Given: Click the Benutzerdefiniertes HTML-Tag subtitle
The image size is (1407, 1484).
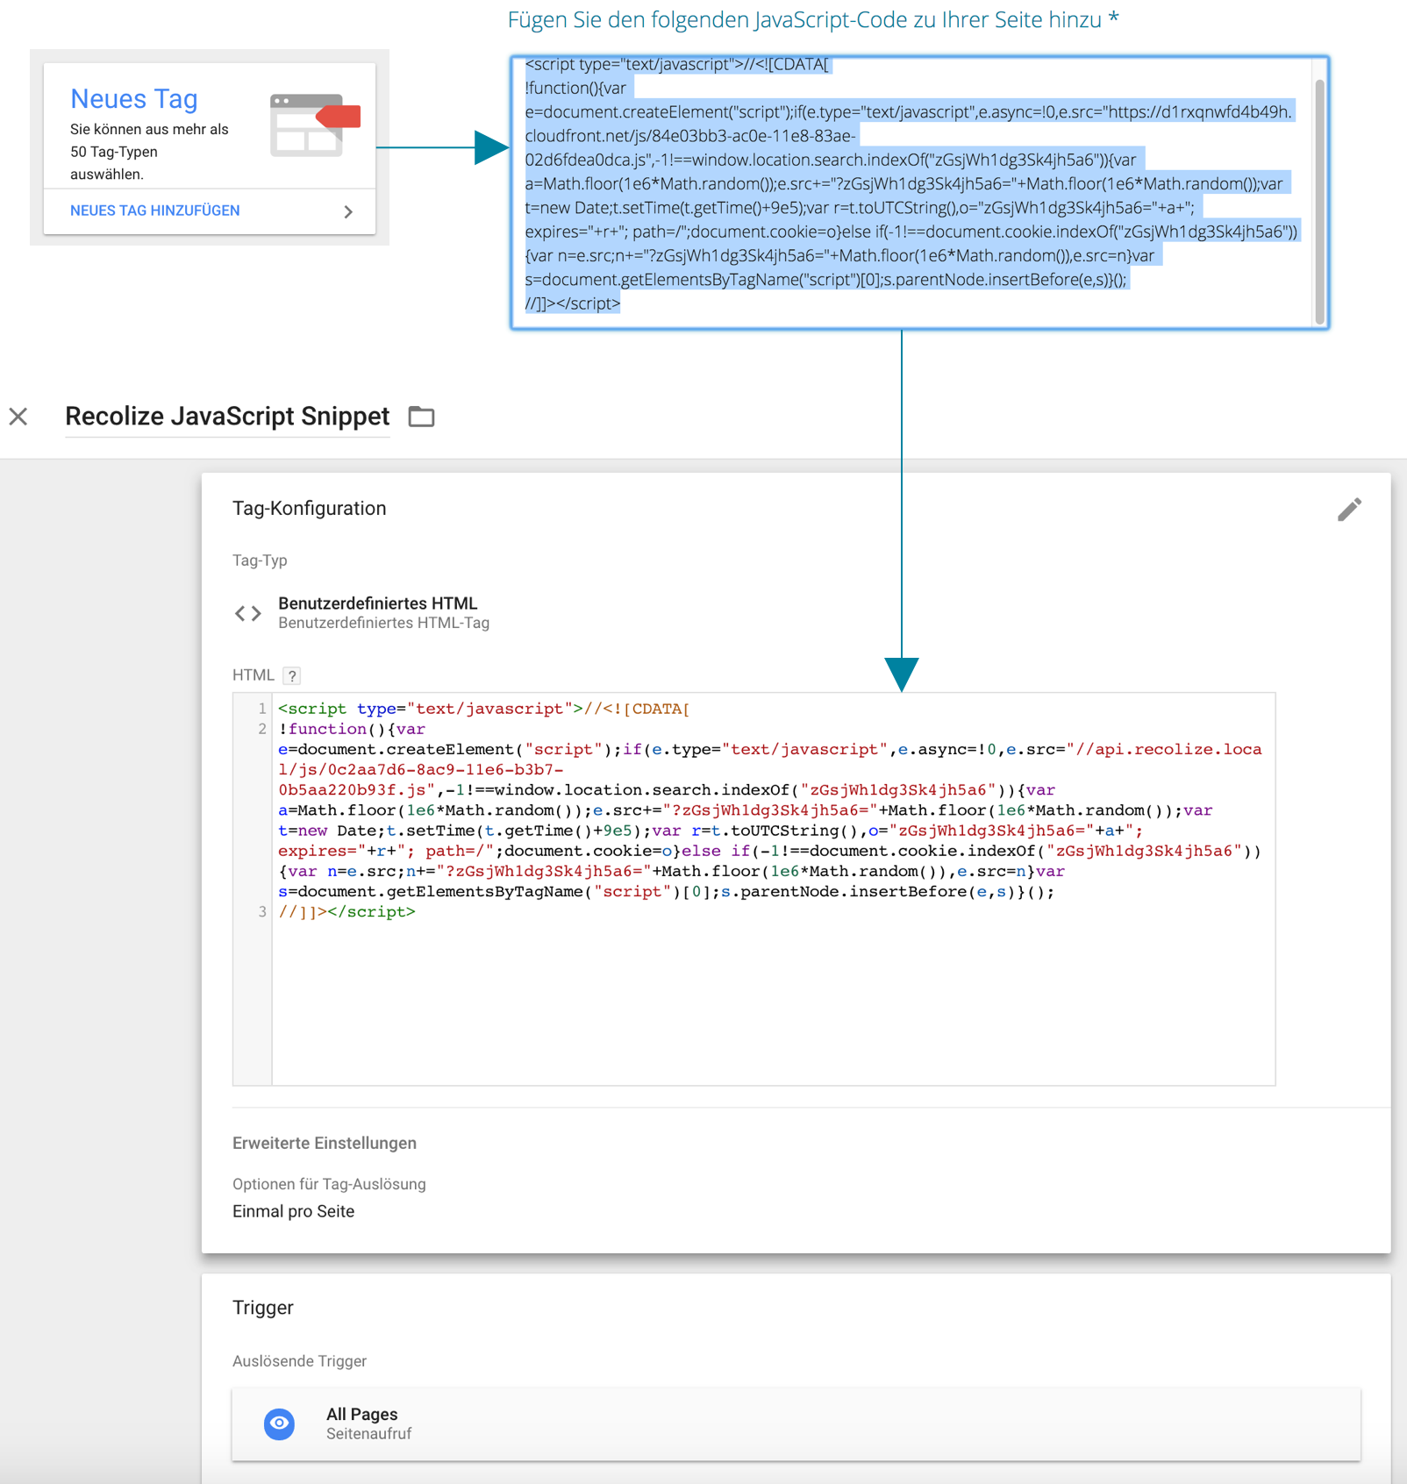Looking at the screenshot, I should click(x=383, y=623).
